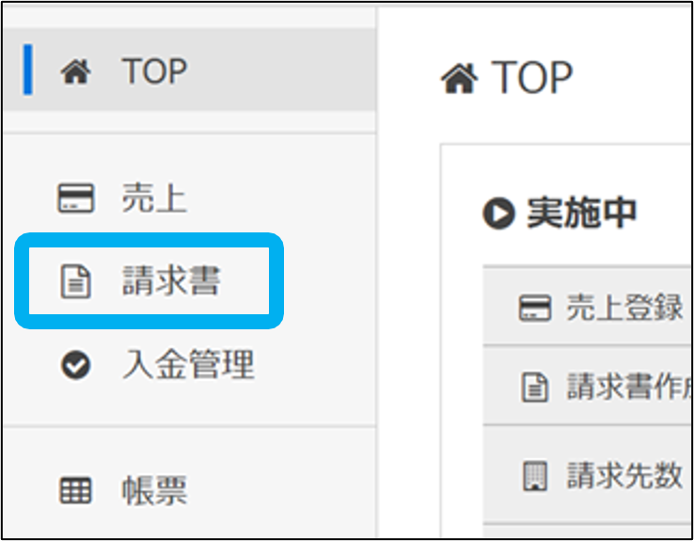Click the document icon in the 請求書作成 row
The width and height of the screenshot is (694, 541).
coord(534,387)
